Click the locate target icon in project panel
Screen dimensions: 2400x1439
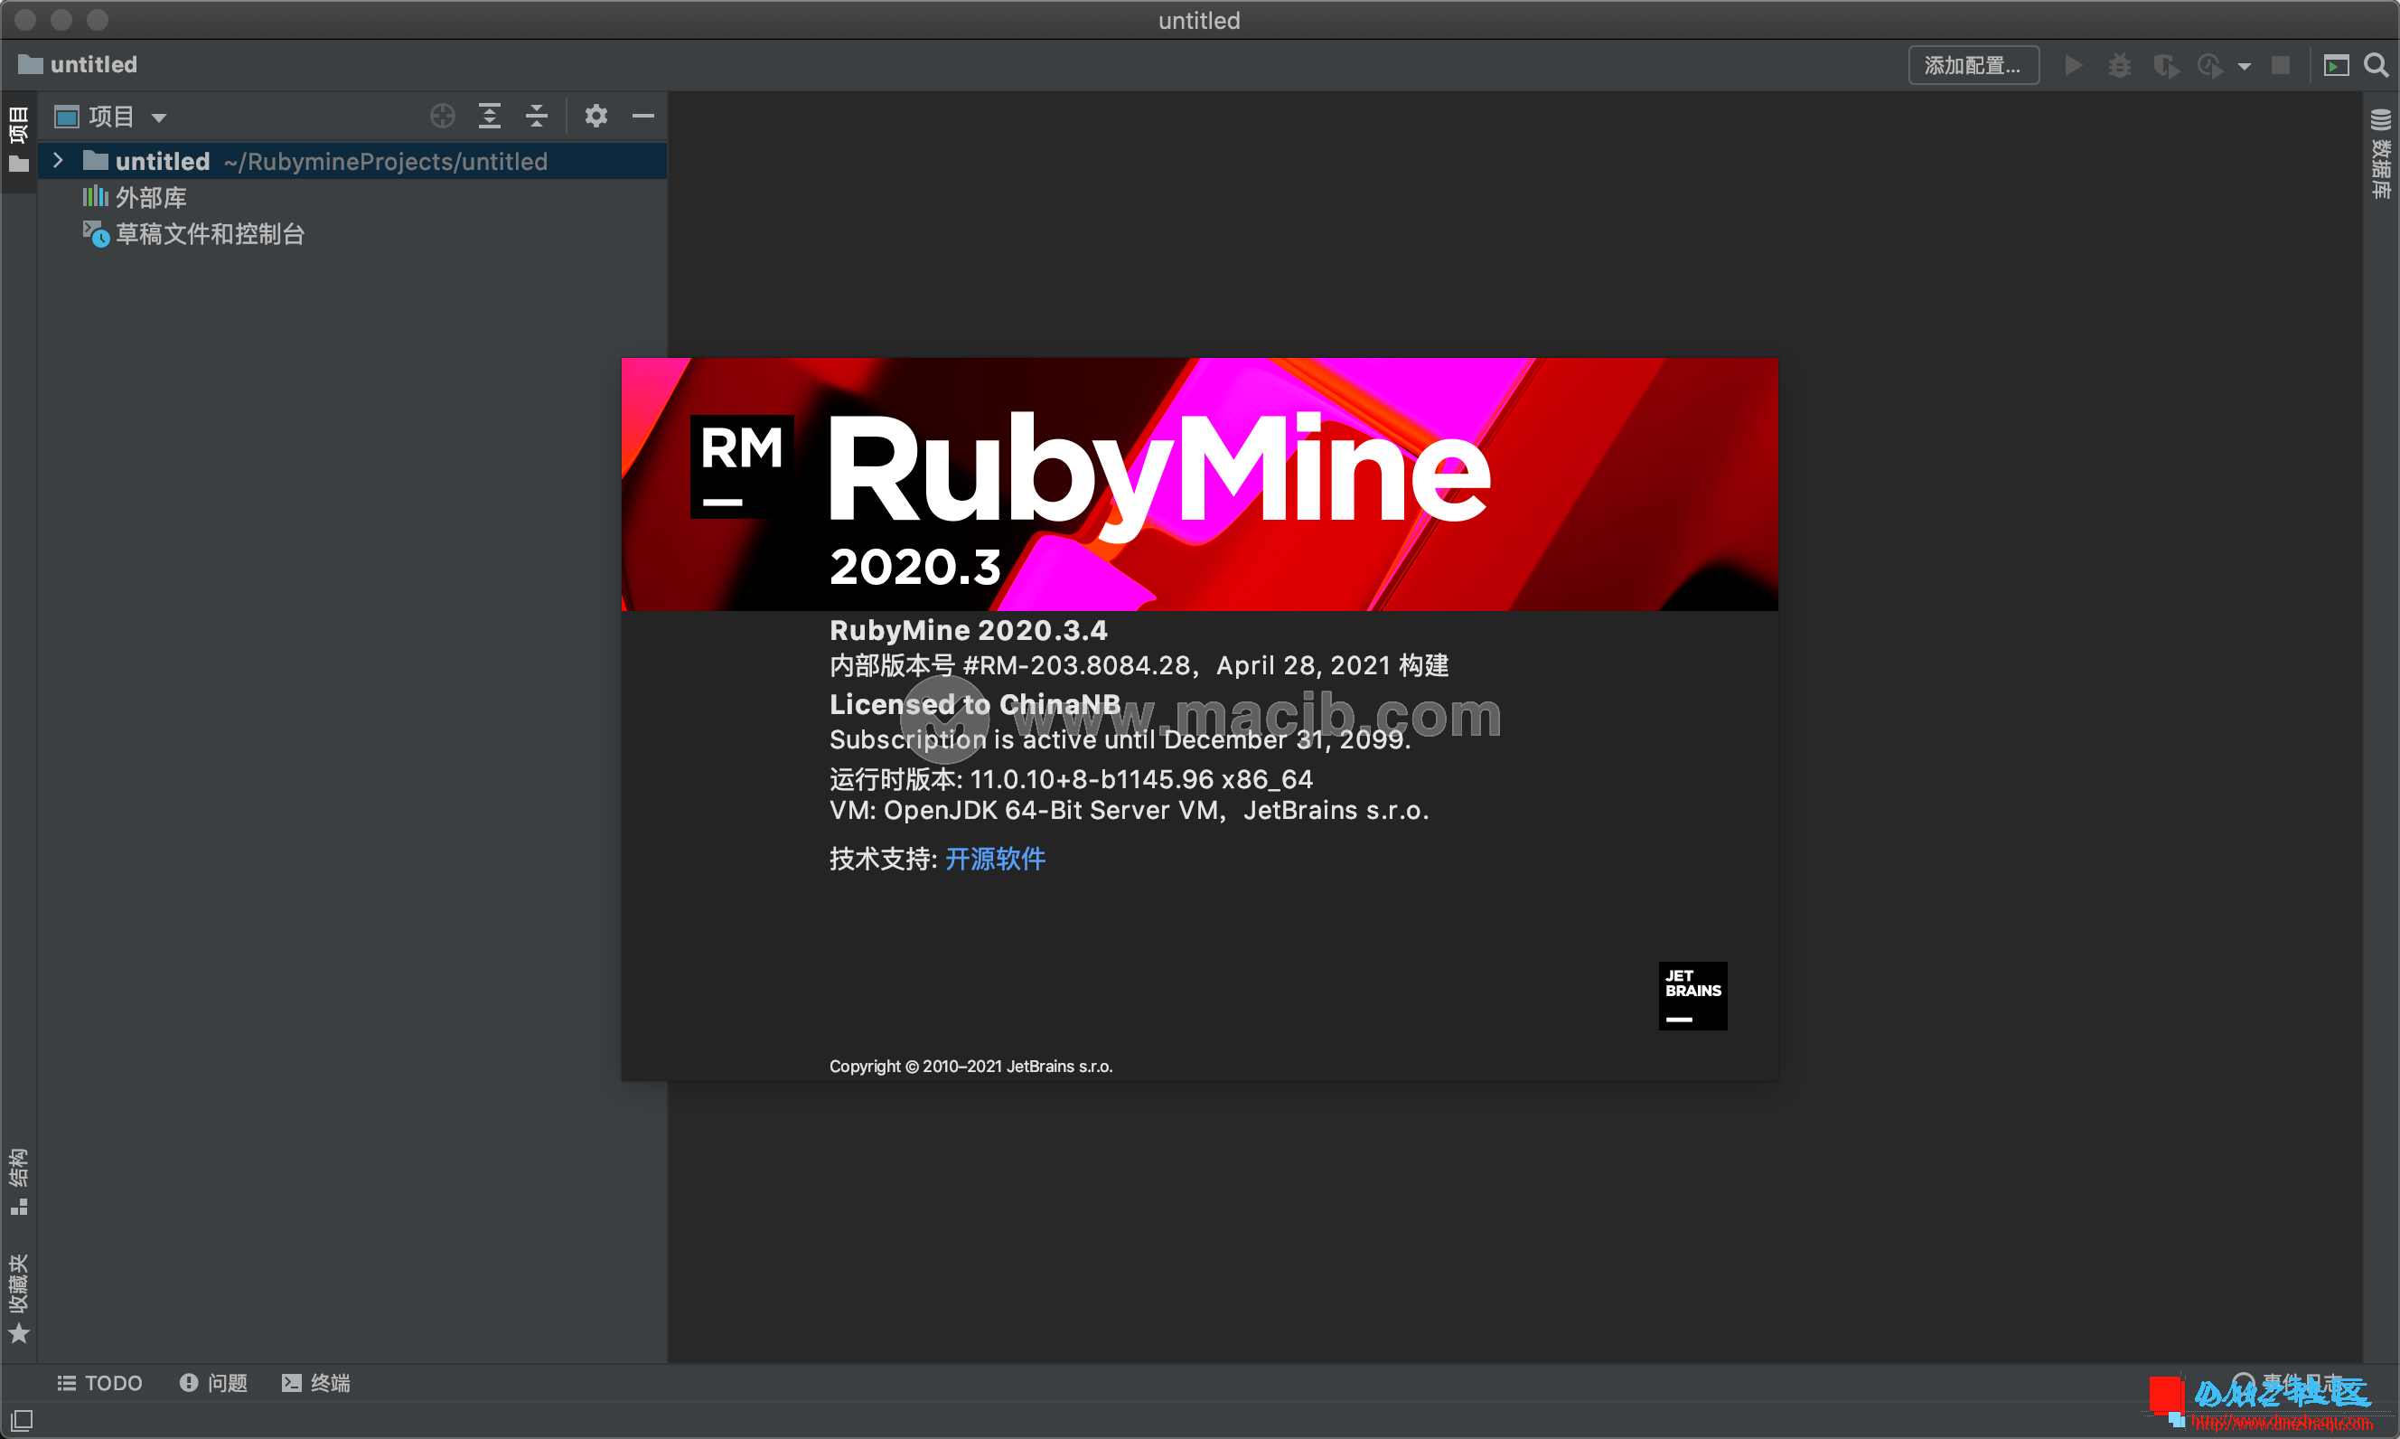click(442, 117)
